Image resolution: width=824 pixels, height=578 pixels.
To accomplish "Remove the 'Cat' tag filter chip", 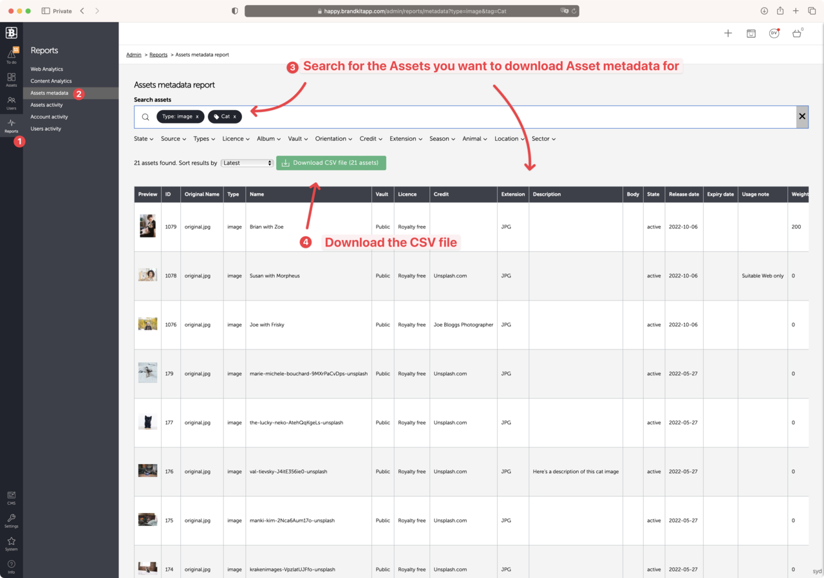I will [x=234, y=117].
